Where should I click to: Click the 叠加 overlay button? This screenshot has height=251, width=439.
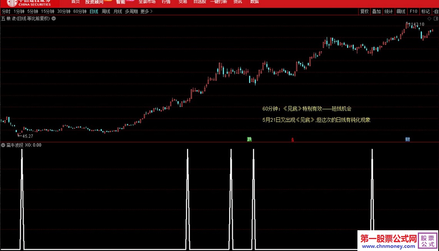[x=376, y=12]
